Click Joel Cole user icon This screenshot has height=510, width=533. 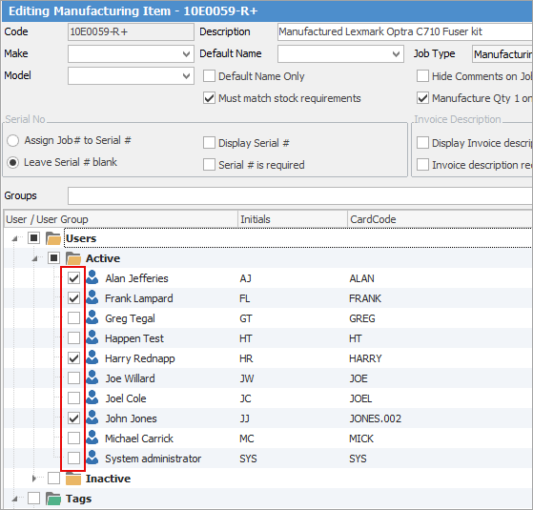tap(92, 398)
